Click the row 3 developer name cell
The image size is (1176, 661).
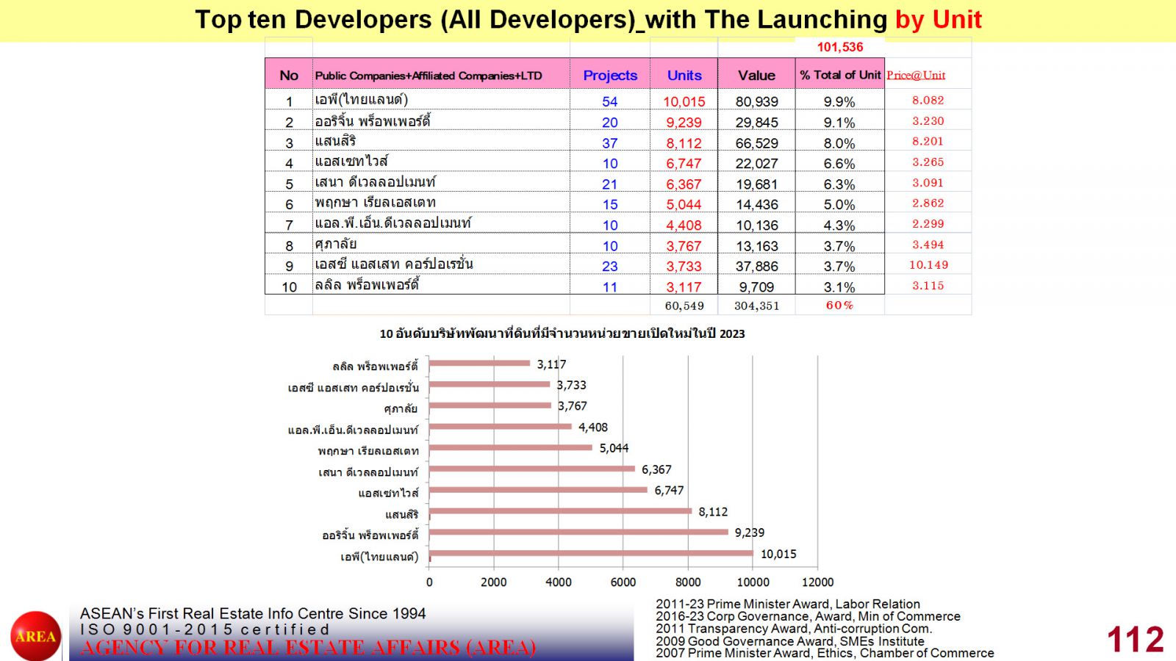(441, 141)
